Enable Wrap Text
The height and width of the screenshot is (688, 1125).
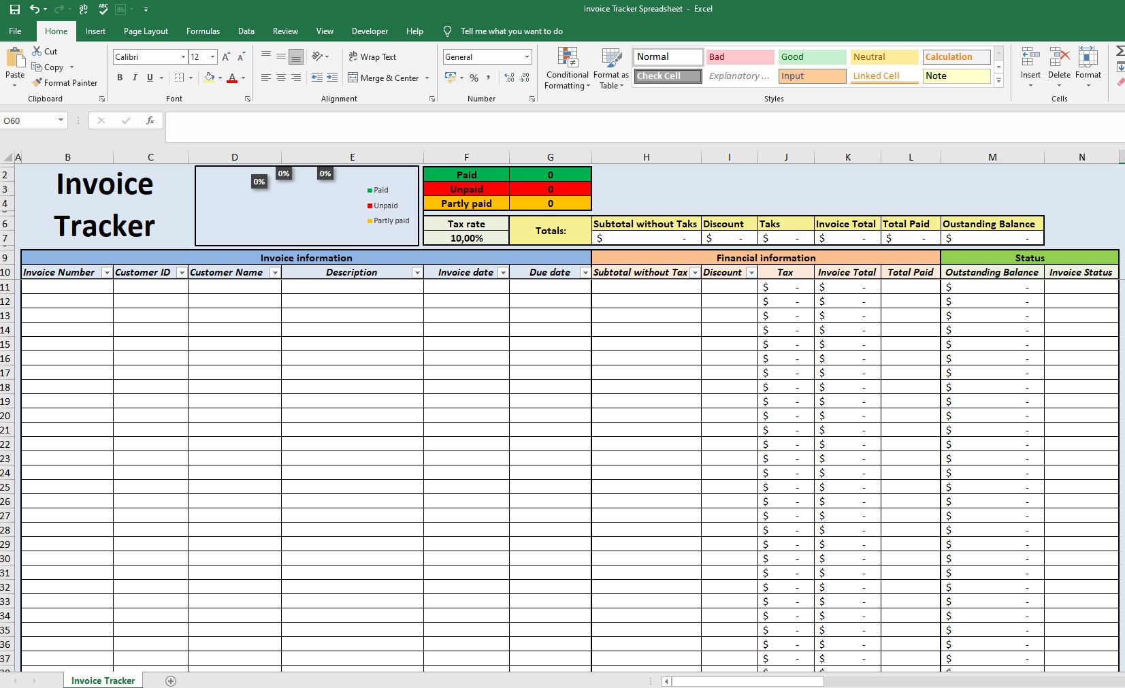coord(373,56)
